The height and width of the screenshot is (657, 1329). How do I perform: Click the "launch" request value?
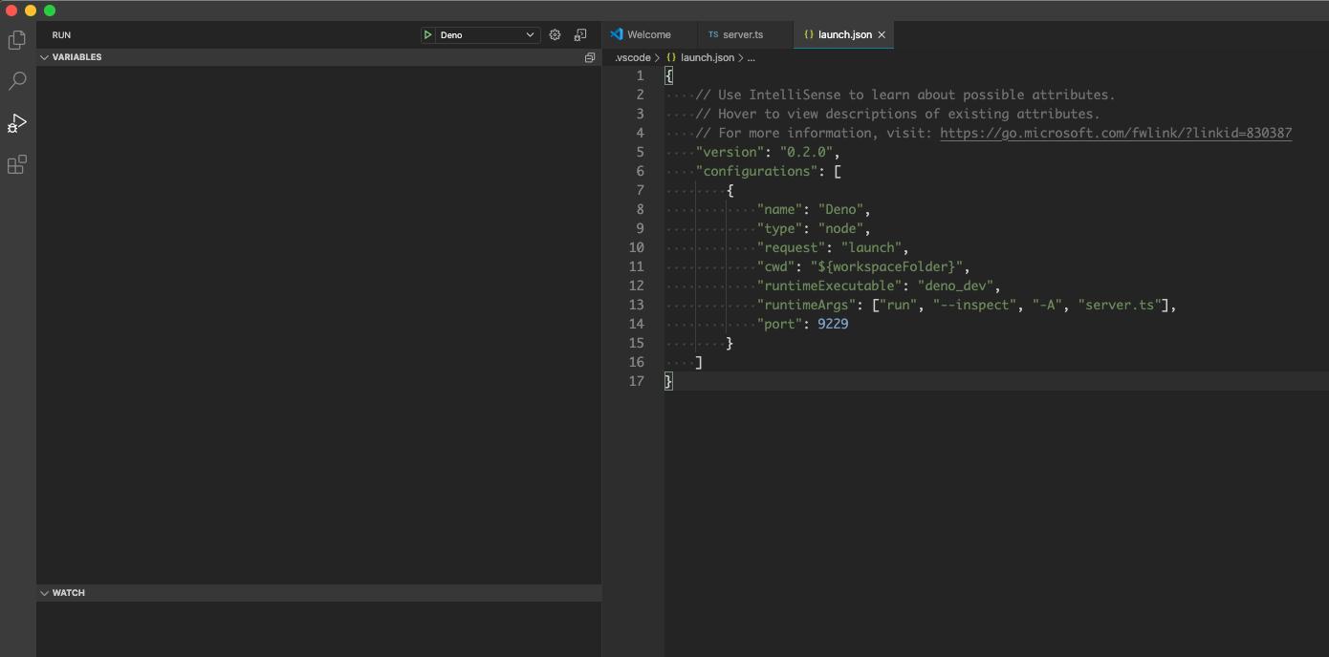[871, 247]
